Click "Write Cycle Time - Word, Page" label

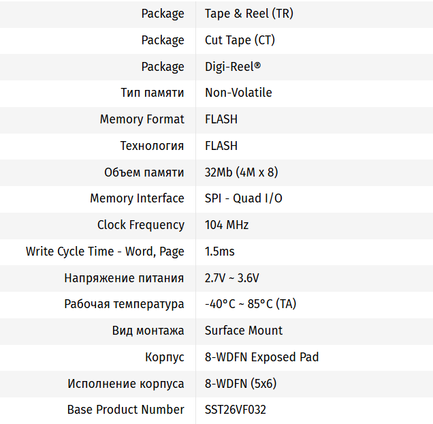click(105, 252)
